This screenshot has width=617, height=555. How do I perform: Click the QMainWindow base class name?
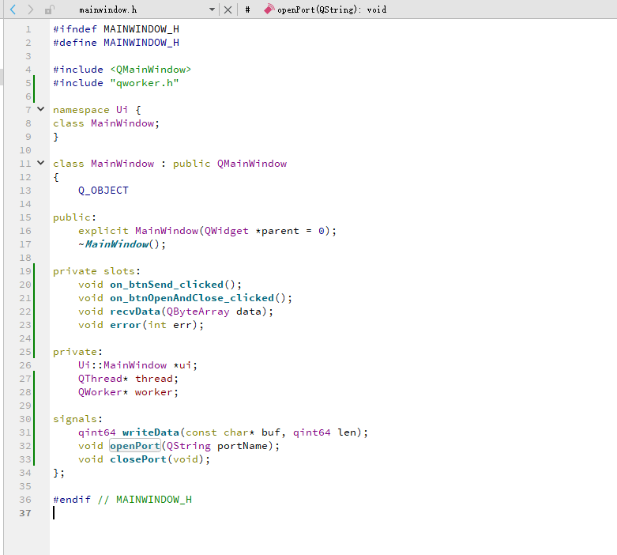click(252, 164)
